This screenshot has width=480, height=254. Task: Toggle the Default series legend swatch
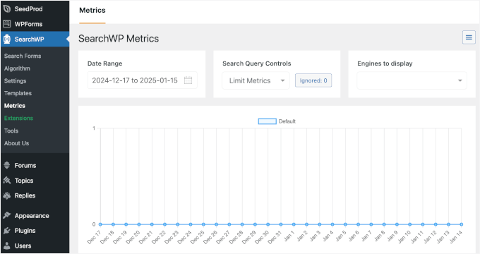coord(268,121)
